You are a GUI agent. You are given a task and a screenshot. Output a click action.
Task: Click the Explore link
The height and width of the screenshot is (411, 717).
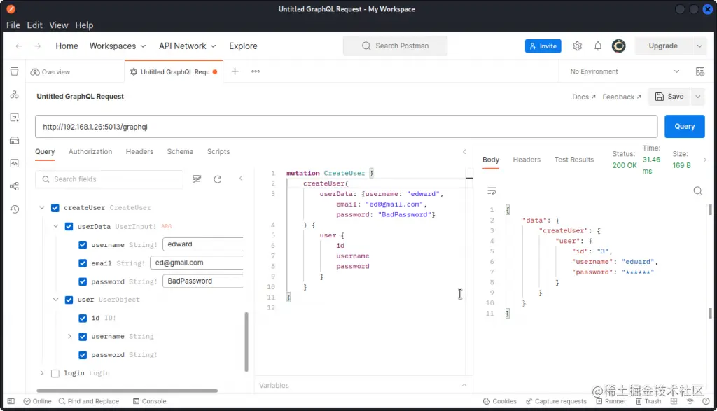(243, 46)
